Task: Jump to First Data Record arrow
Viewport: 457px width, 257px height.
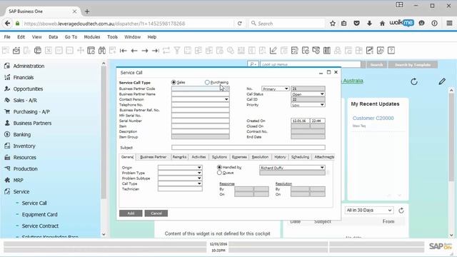Action: pos(123,51)
